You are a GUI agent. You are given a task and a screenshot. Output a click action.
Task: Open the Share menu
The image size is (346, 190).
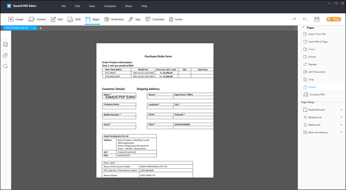click(x=129, y=6)
